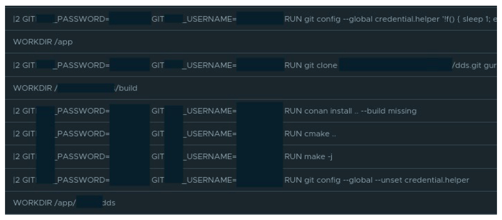
Task: Click the '|2 GIT' prefix in the cmake row
Action: tap(24, 134)
